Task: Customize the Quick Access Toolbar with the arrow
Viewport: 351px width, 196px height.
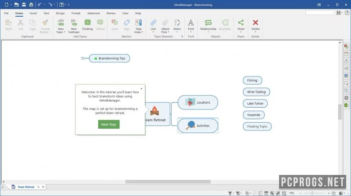Action: [68, 5]
